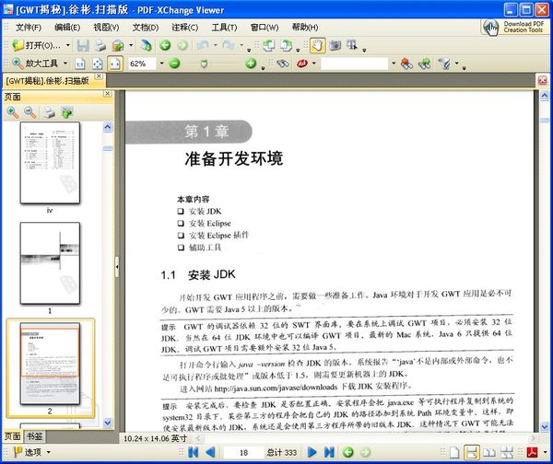Image resolution: width=553 pixels, height=464 pixels.
Task: Switch to the 书签 bookmarks tab
Action: (35, 436)
